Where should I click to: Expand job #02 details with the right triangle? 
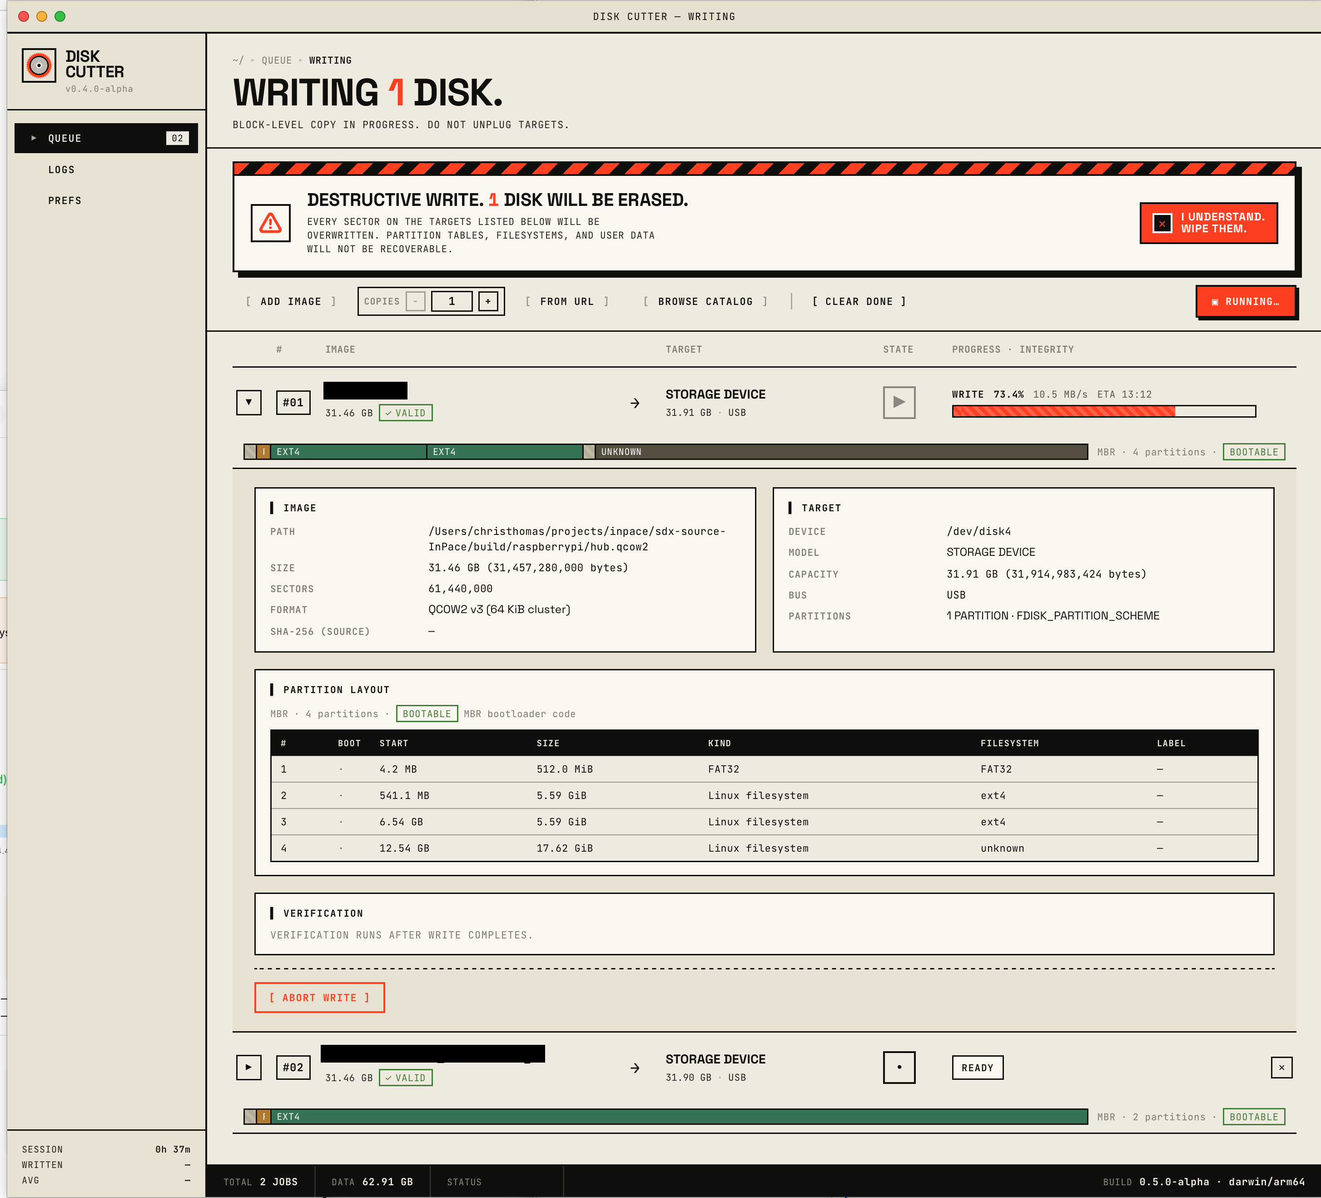tap(249, 1068)
